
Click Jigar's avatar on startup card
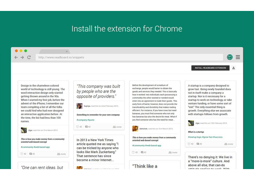point(191,123)
